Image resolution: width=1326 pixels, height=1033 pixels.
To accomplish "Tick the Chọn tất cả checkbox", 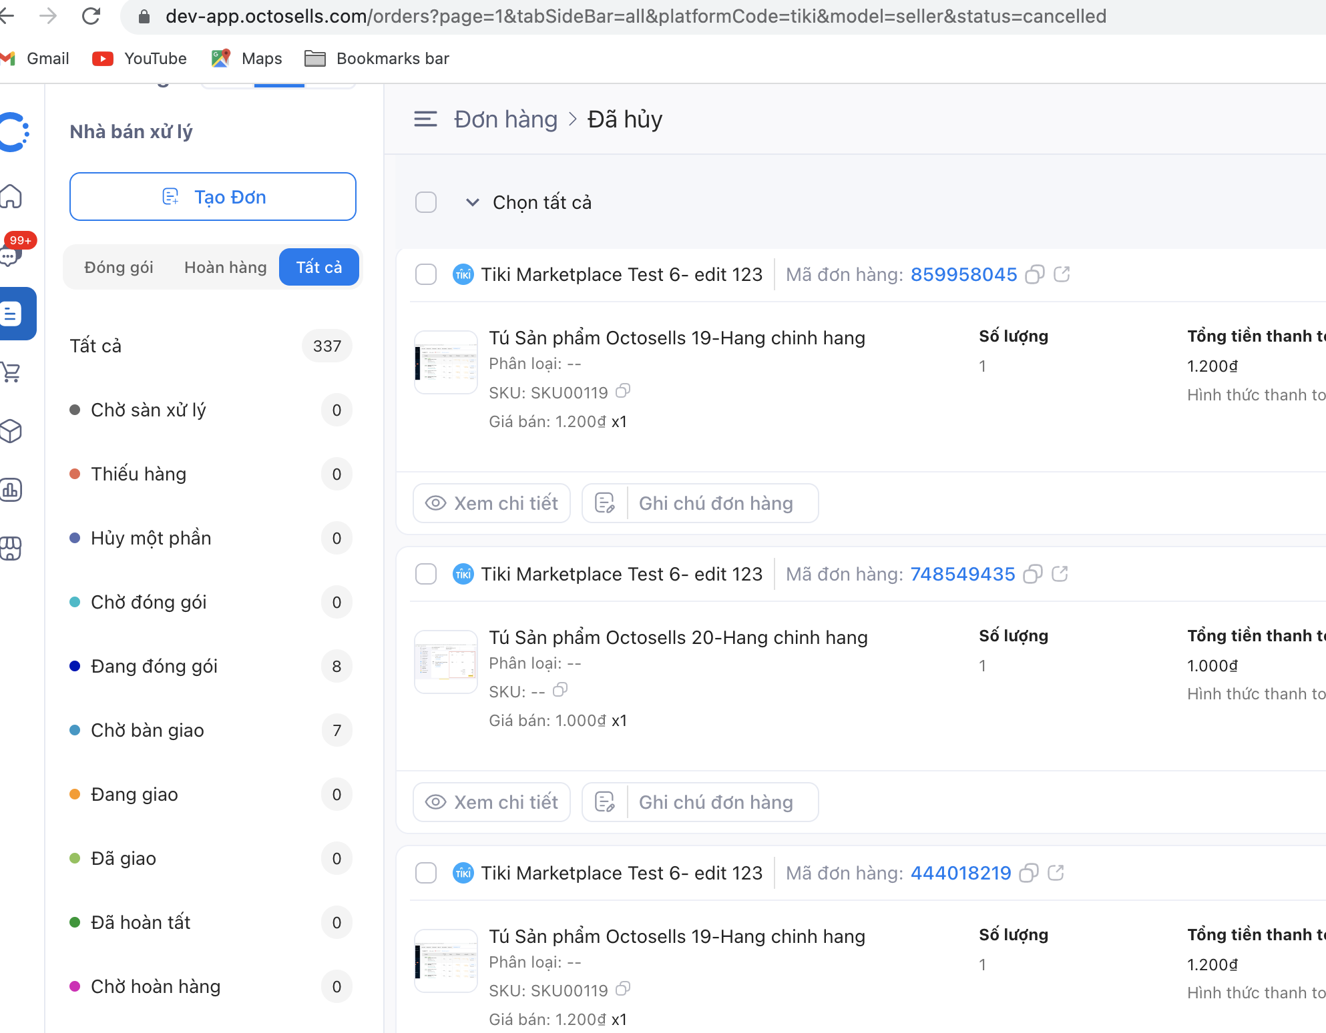I will 426,202.
